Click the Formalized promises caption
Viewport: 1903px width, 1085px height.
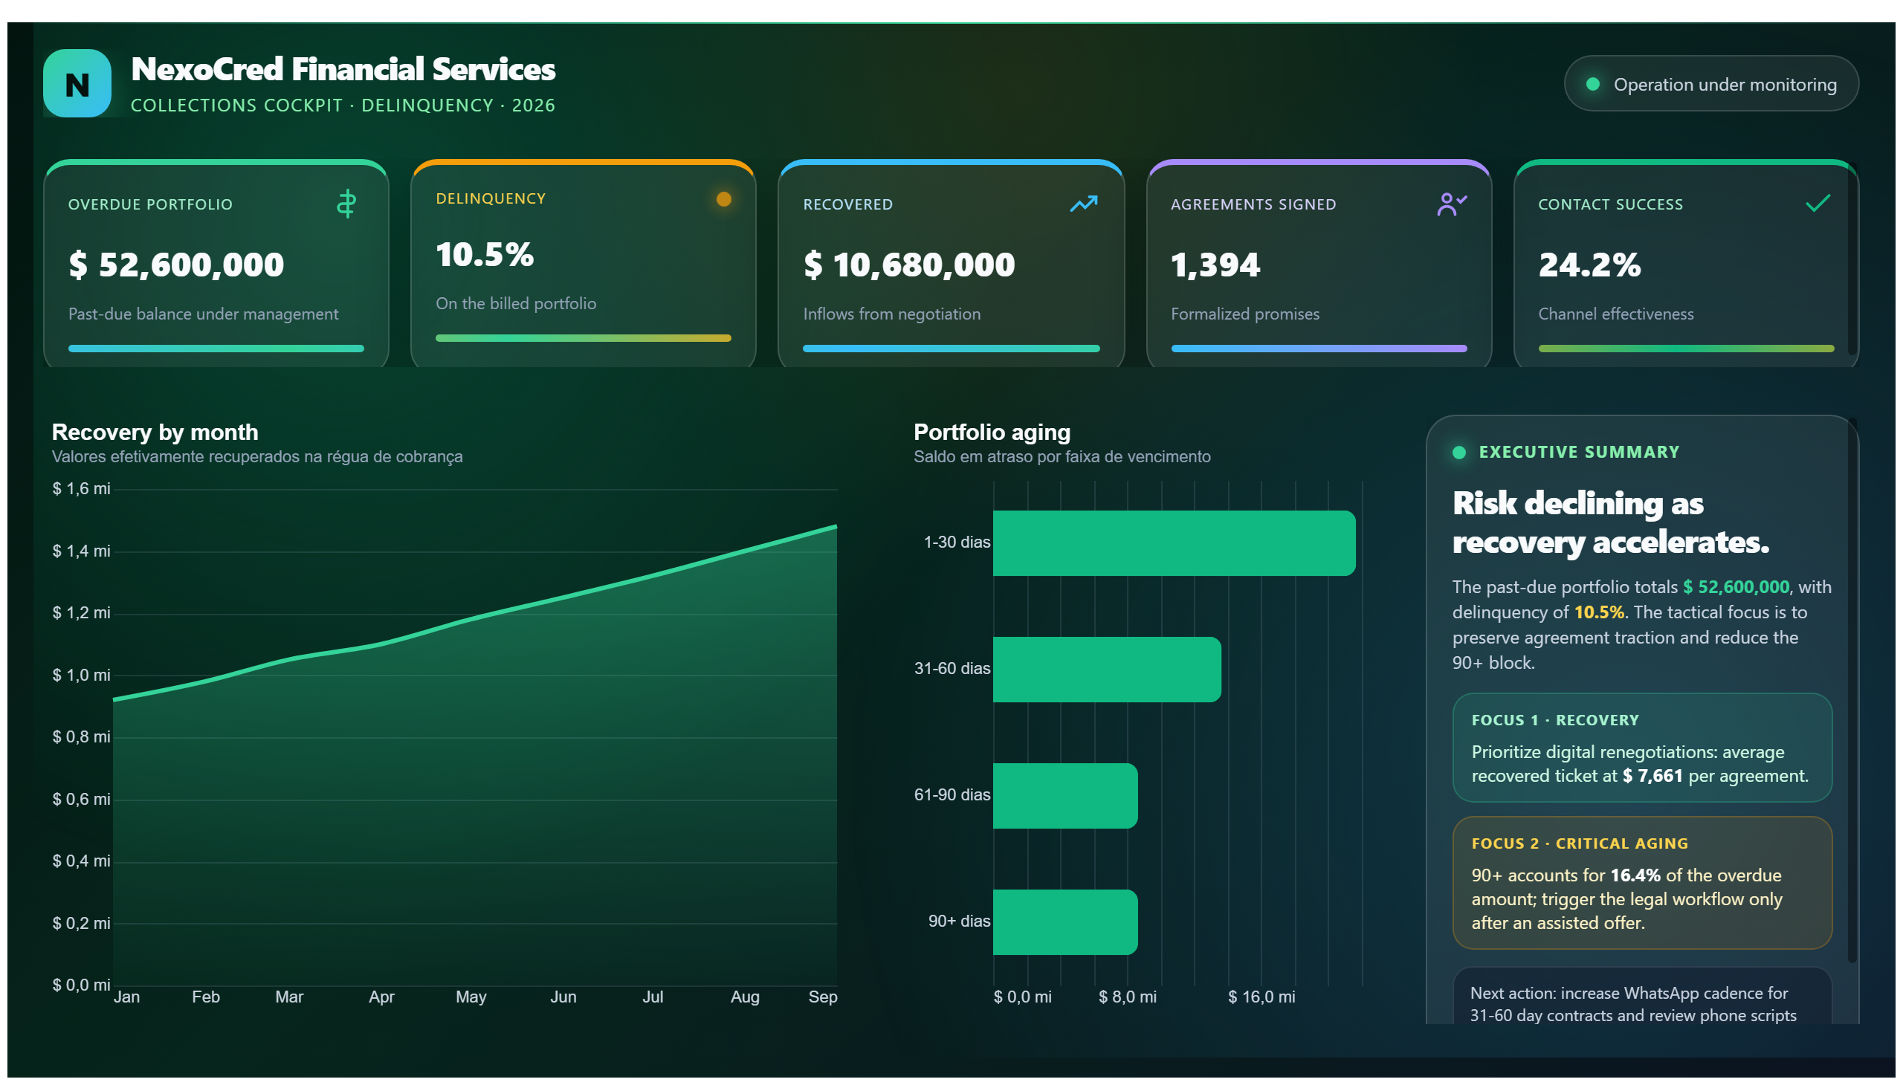[1245, 314]
